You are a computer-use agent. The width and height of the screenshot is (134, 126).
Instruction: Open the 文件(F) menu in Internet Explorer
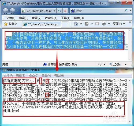[11, 18]
